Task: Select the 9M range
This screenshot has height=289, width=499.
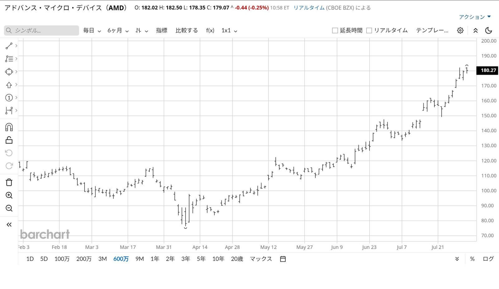Action: tap(140, 259)
